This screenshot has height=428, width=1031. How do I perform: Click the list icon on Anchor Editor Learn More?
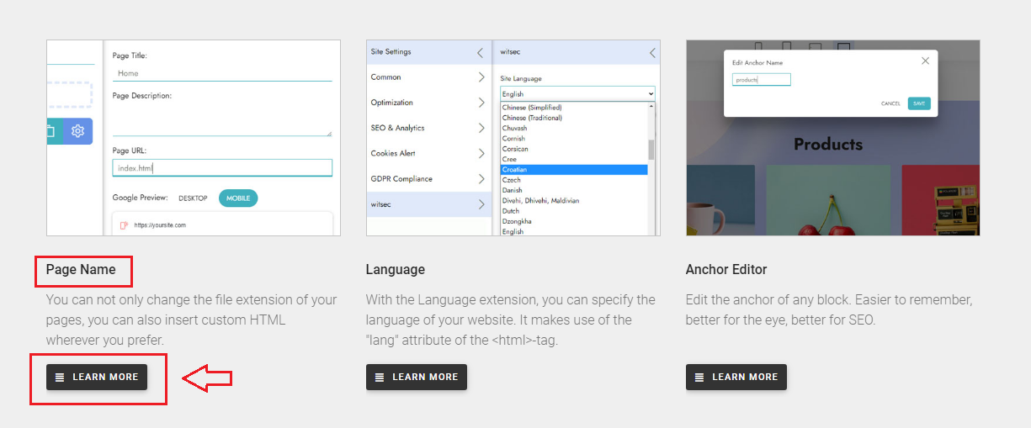pos(699,378)
